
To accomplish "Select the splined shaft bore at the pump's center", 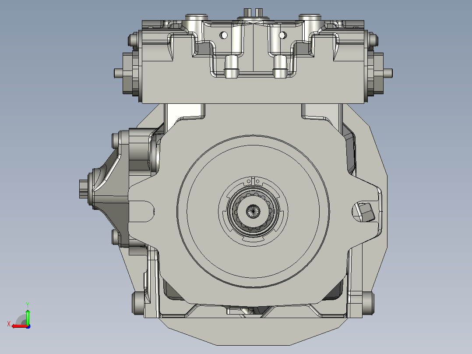I will coord(253,211).
